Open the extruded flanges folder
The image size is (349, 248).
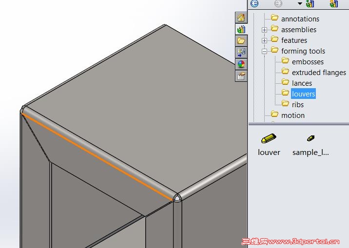coord(319,73)
